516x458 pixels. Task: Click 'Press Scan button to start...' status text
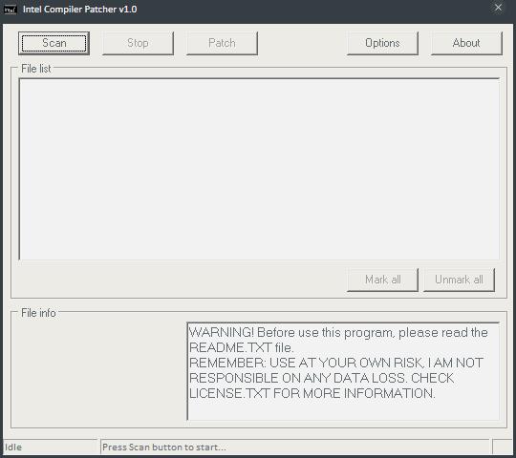pyautogui.click(x=164, y=448)
